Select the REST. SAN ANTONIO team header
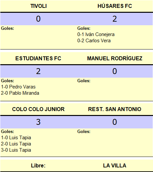This screenshot has width=153, height=172. pos(115,109)
